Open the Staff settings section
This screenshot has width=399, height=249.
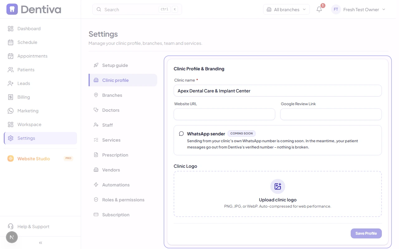pos(123,125)
